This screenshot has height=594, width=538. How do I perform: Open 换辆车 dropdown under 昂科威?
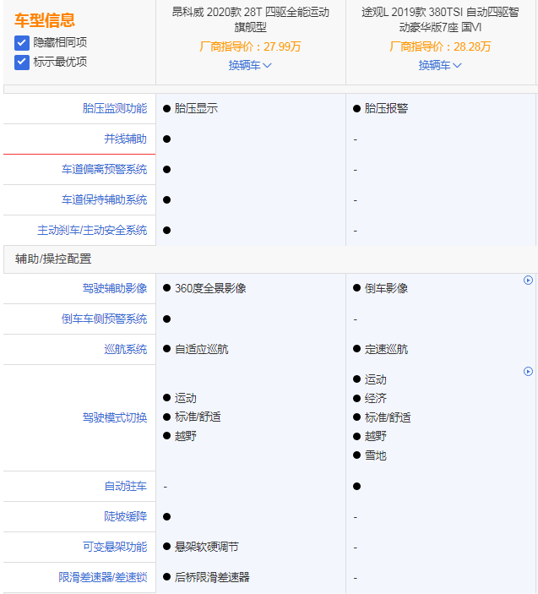250,65
